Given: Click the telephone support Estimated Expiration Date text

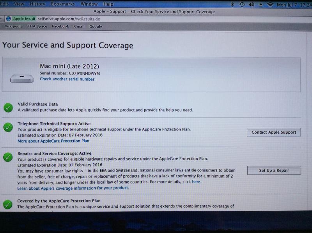Looking at the screenshot, I should coord(60,135).
